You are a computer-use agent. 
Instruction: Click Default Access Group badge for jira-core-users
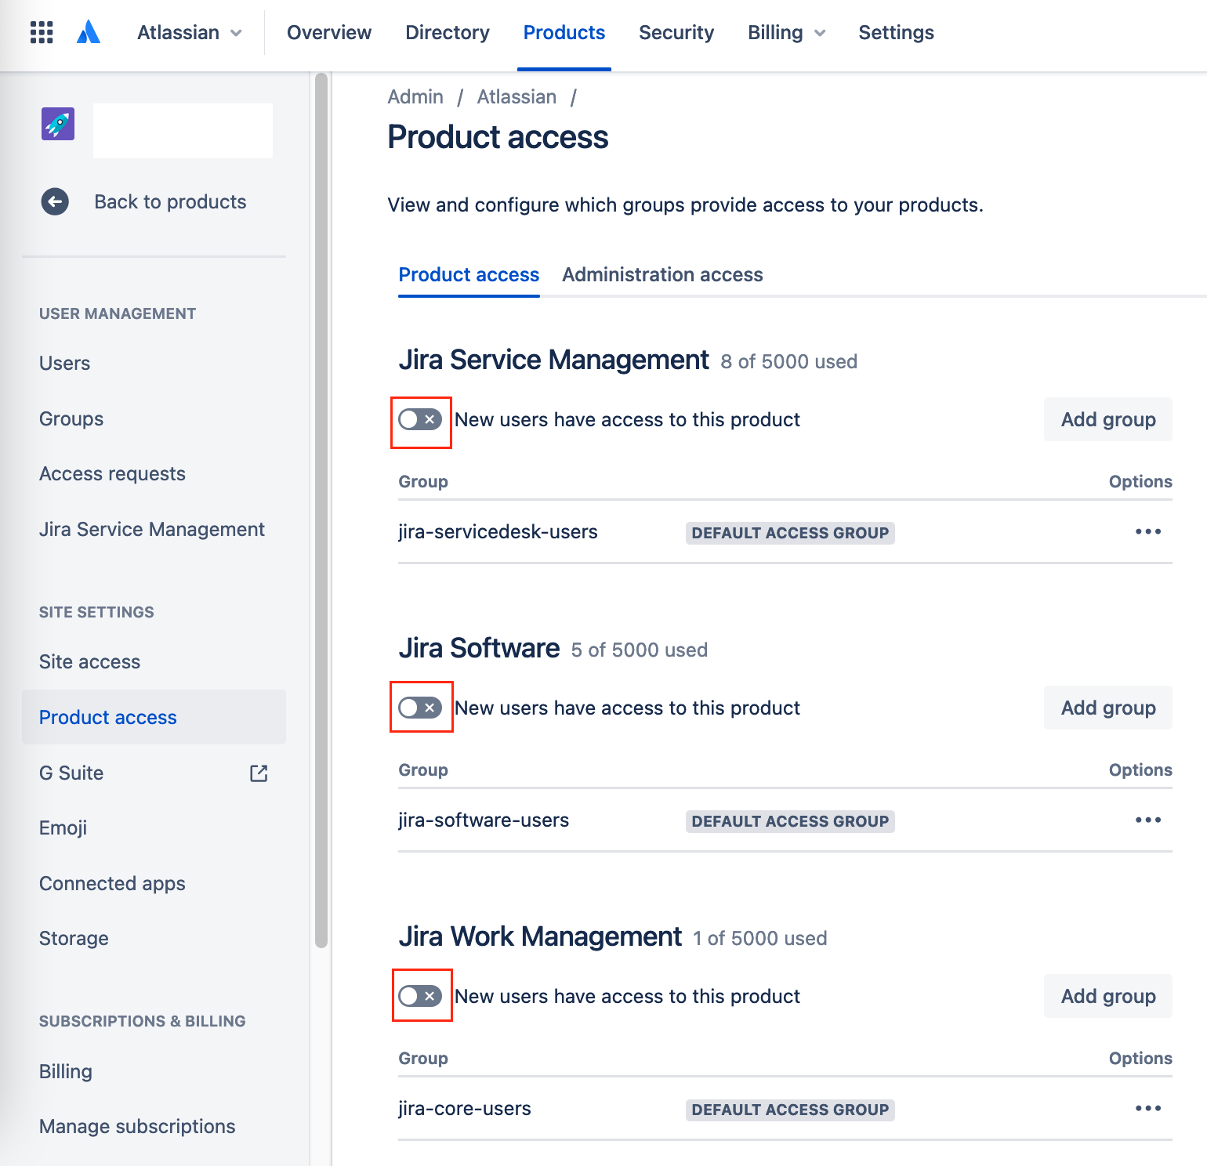790,1110
